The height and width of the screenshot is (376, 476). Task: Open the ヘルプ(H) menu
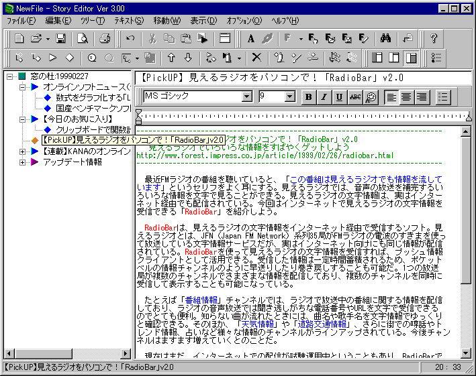click(x=285, y=21)
